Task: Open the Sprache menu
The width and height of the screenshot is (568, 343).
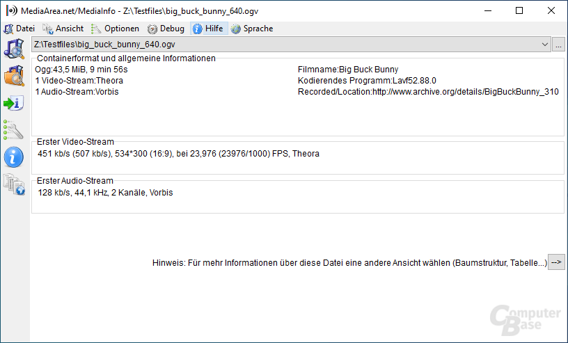Action: click(252, 29)
